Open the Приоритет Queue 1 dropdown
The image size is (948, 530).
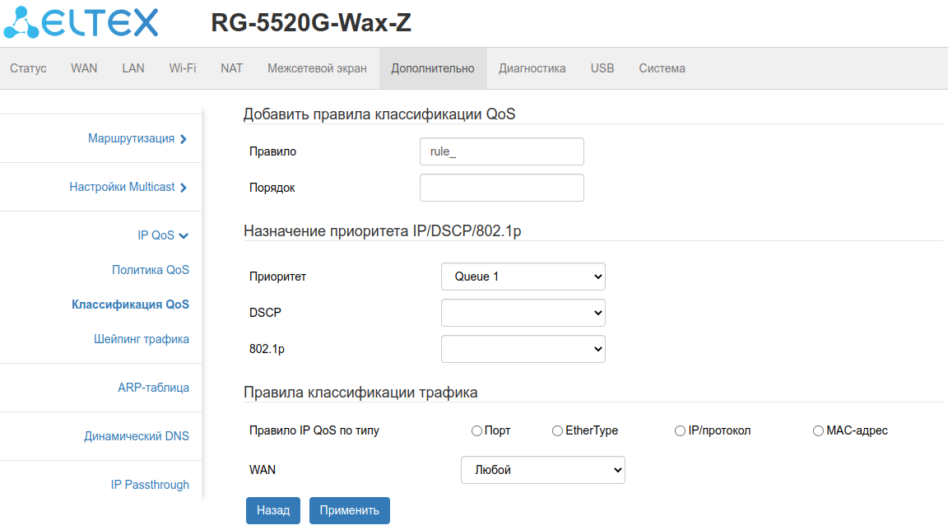click(x=523, y=277)
